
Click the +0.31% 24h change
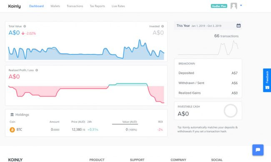pyautogui.click(x=93, y=130)
